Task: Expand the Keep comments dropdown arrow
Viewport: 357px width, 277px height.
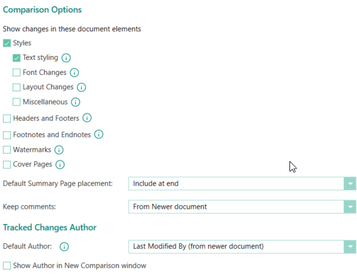Action: [350, 207]
